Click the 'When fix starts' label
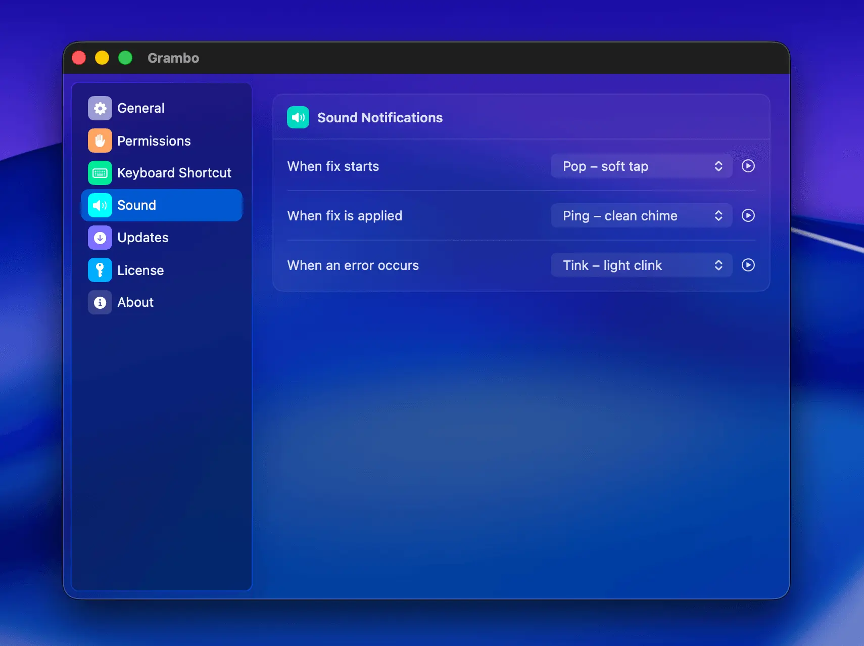 click(x=333, y=166)
